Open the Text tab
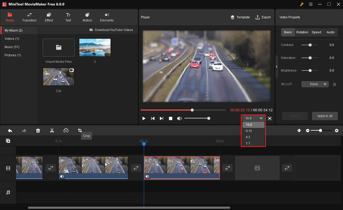 [68, 17]
